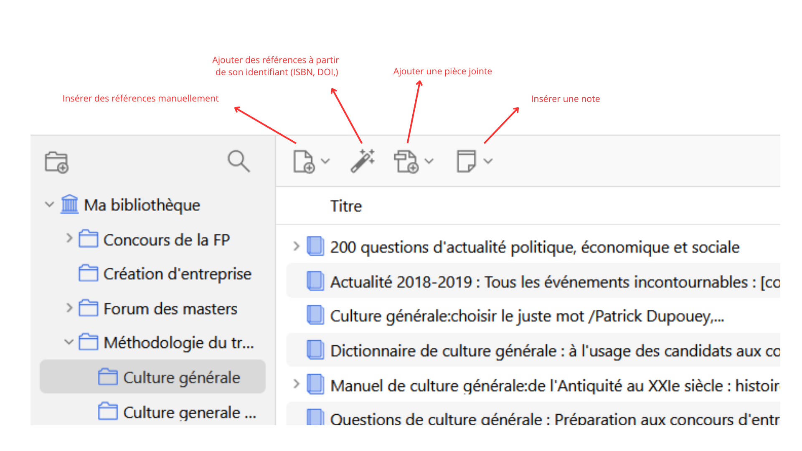This screenshot has width=802, height=451.
Task: Open the new note dropdown arrow
Action: pos(488,161)
